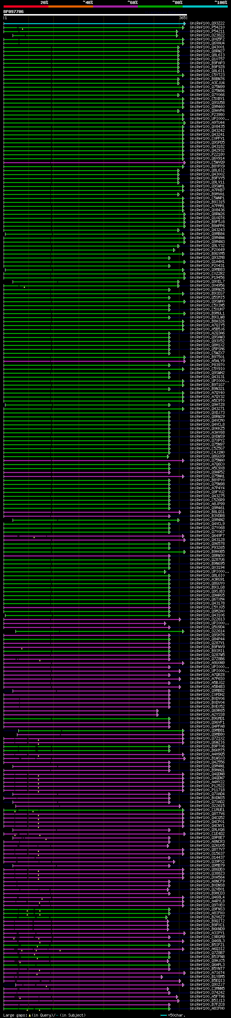Select hit label UniRef100_A8IFK0
231x1018 pixels.
coord(207,913)
